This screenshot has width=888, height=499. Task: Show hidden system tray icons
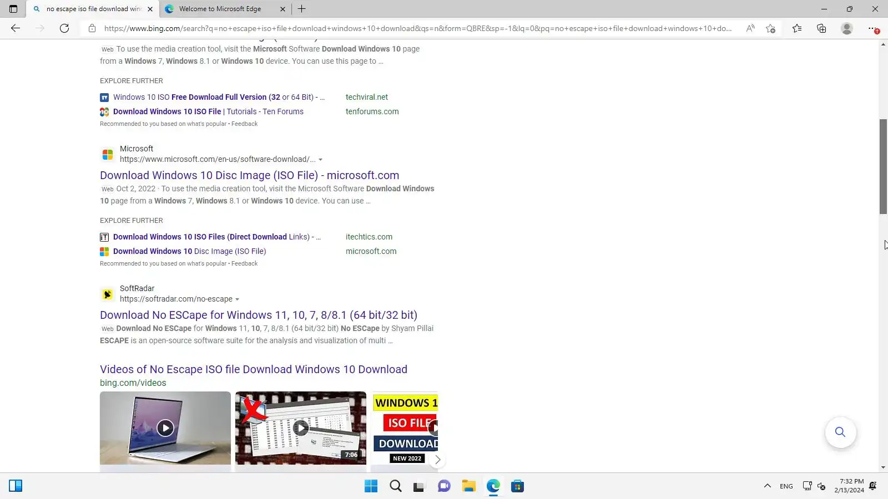(x=767, y=486)
